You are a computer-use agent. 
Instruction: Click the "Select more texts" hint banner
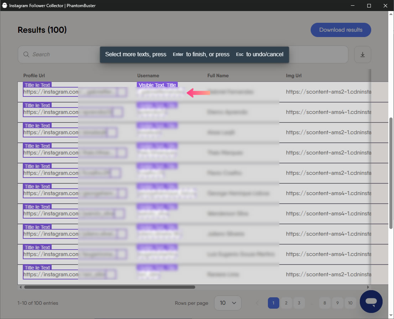point(194,54)
